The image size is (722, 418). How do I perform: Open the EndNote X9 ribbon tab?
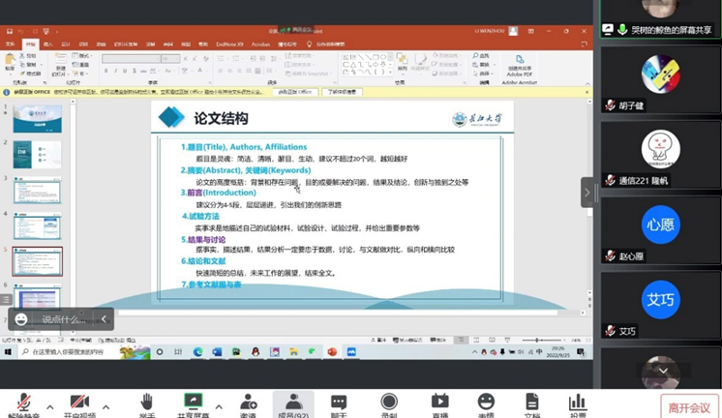[229, 44]
